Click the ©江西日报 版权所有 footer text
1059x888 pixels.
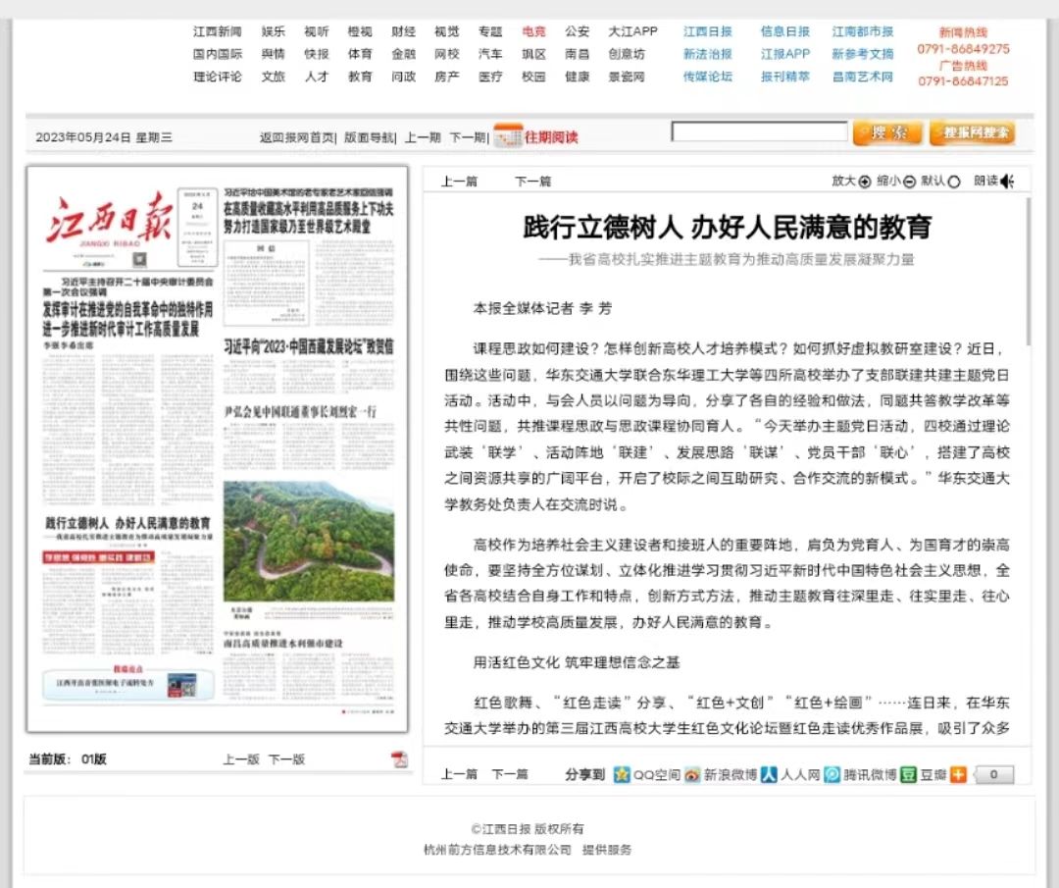coord(528,828)
